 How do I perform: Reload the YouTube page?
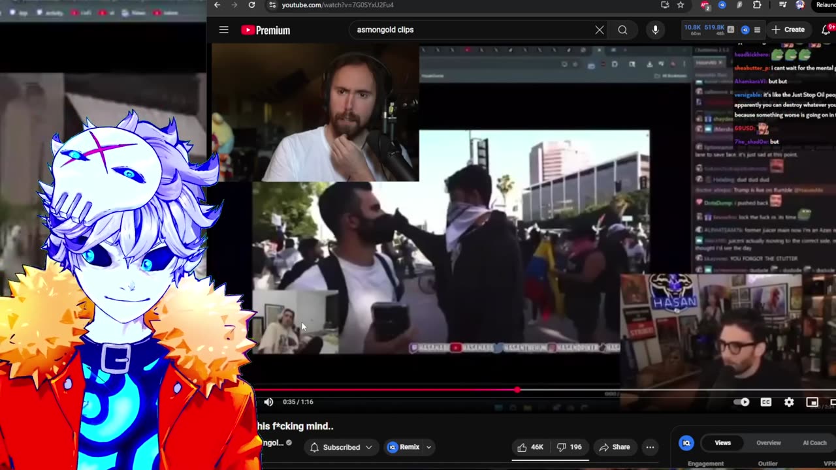click(x=252, y=5)
